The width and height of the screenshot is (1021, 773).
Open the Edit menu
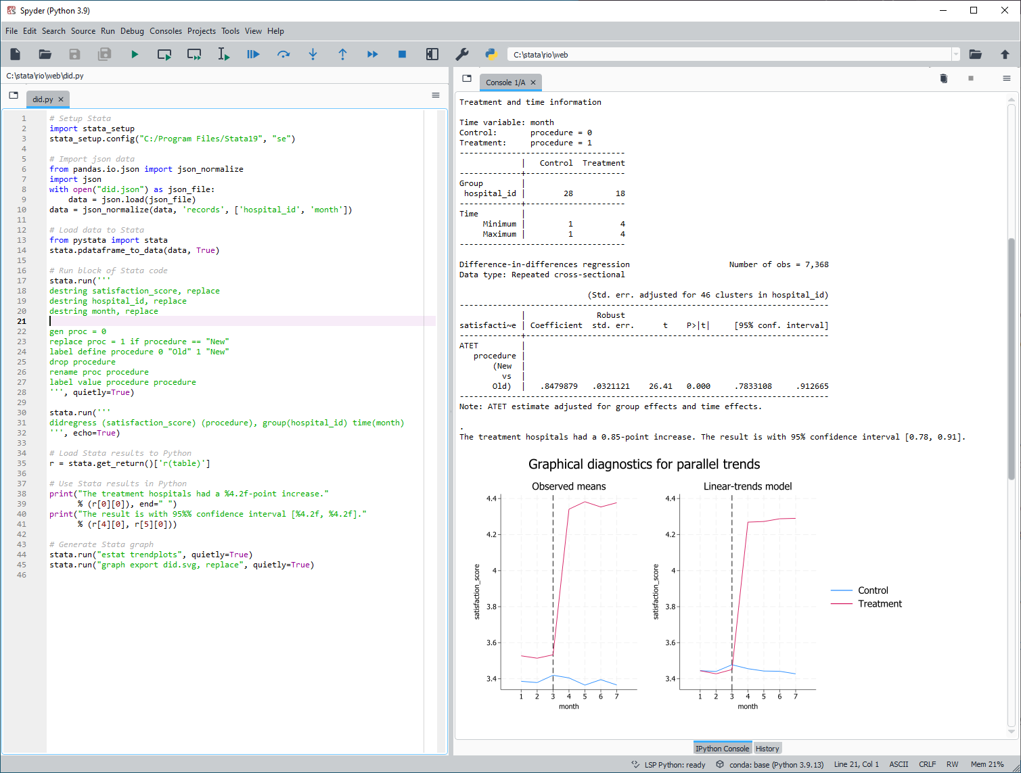(x=30, y=31)
